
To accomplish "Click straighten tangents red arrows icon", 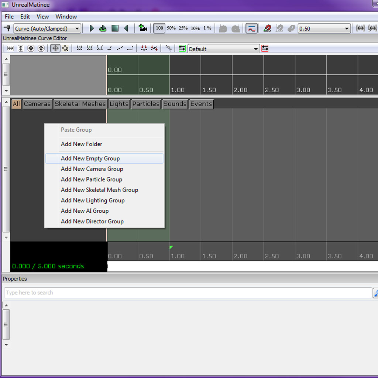I will tap(154, 48).
